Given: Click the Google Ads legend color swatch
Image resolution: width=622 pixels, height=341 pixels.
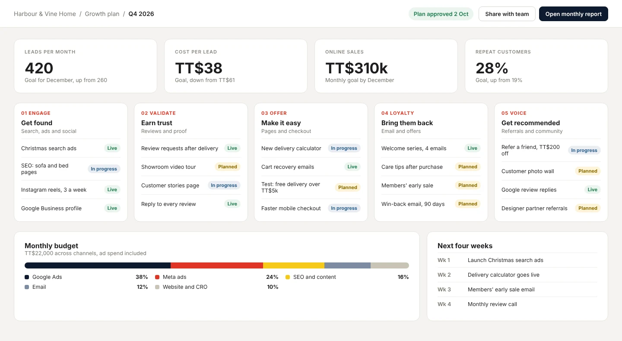Looking at the screenshot, I should tap(27, 277).
